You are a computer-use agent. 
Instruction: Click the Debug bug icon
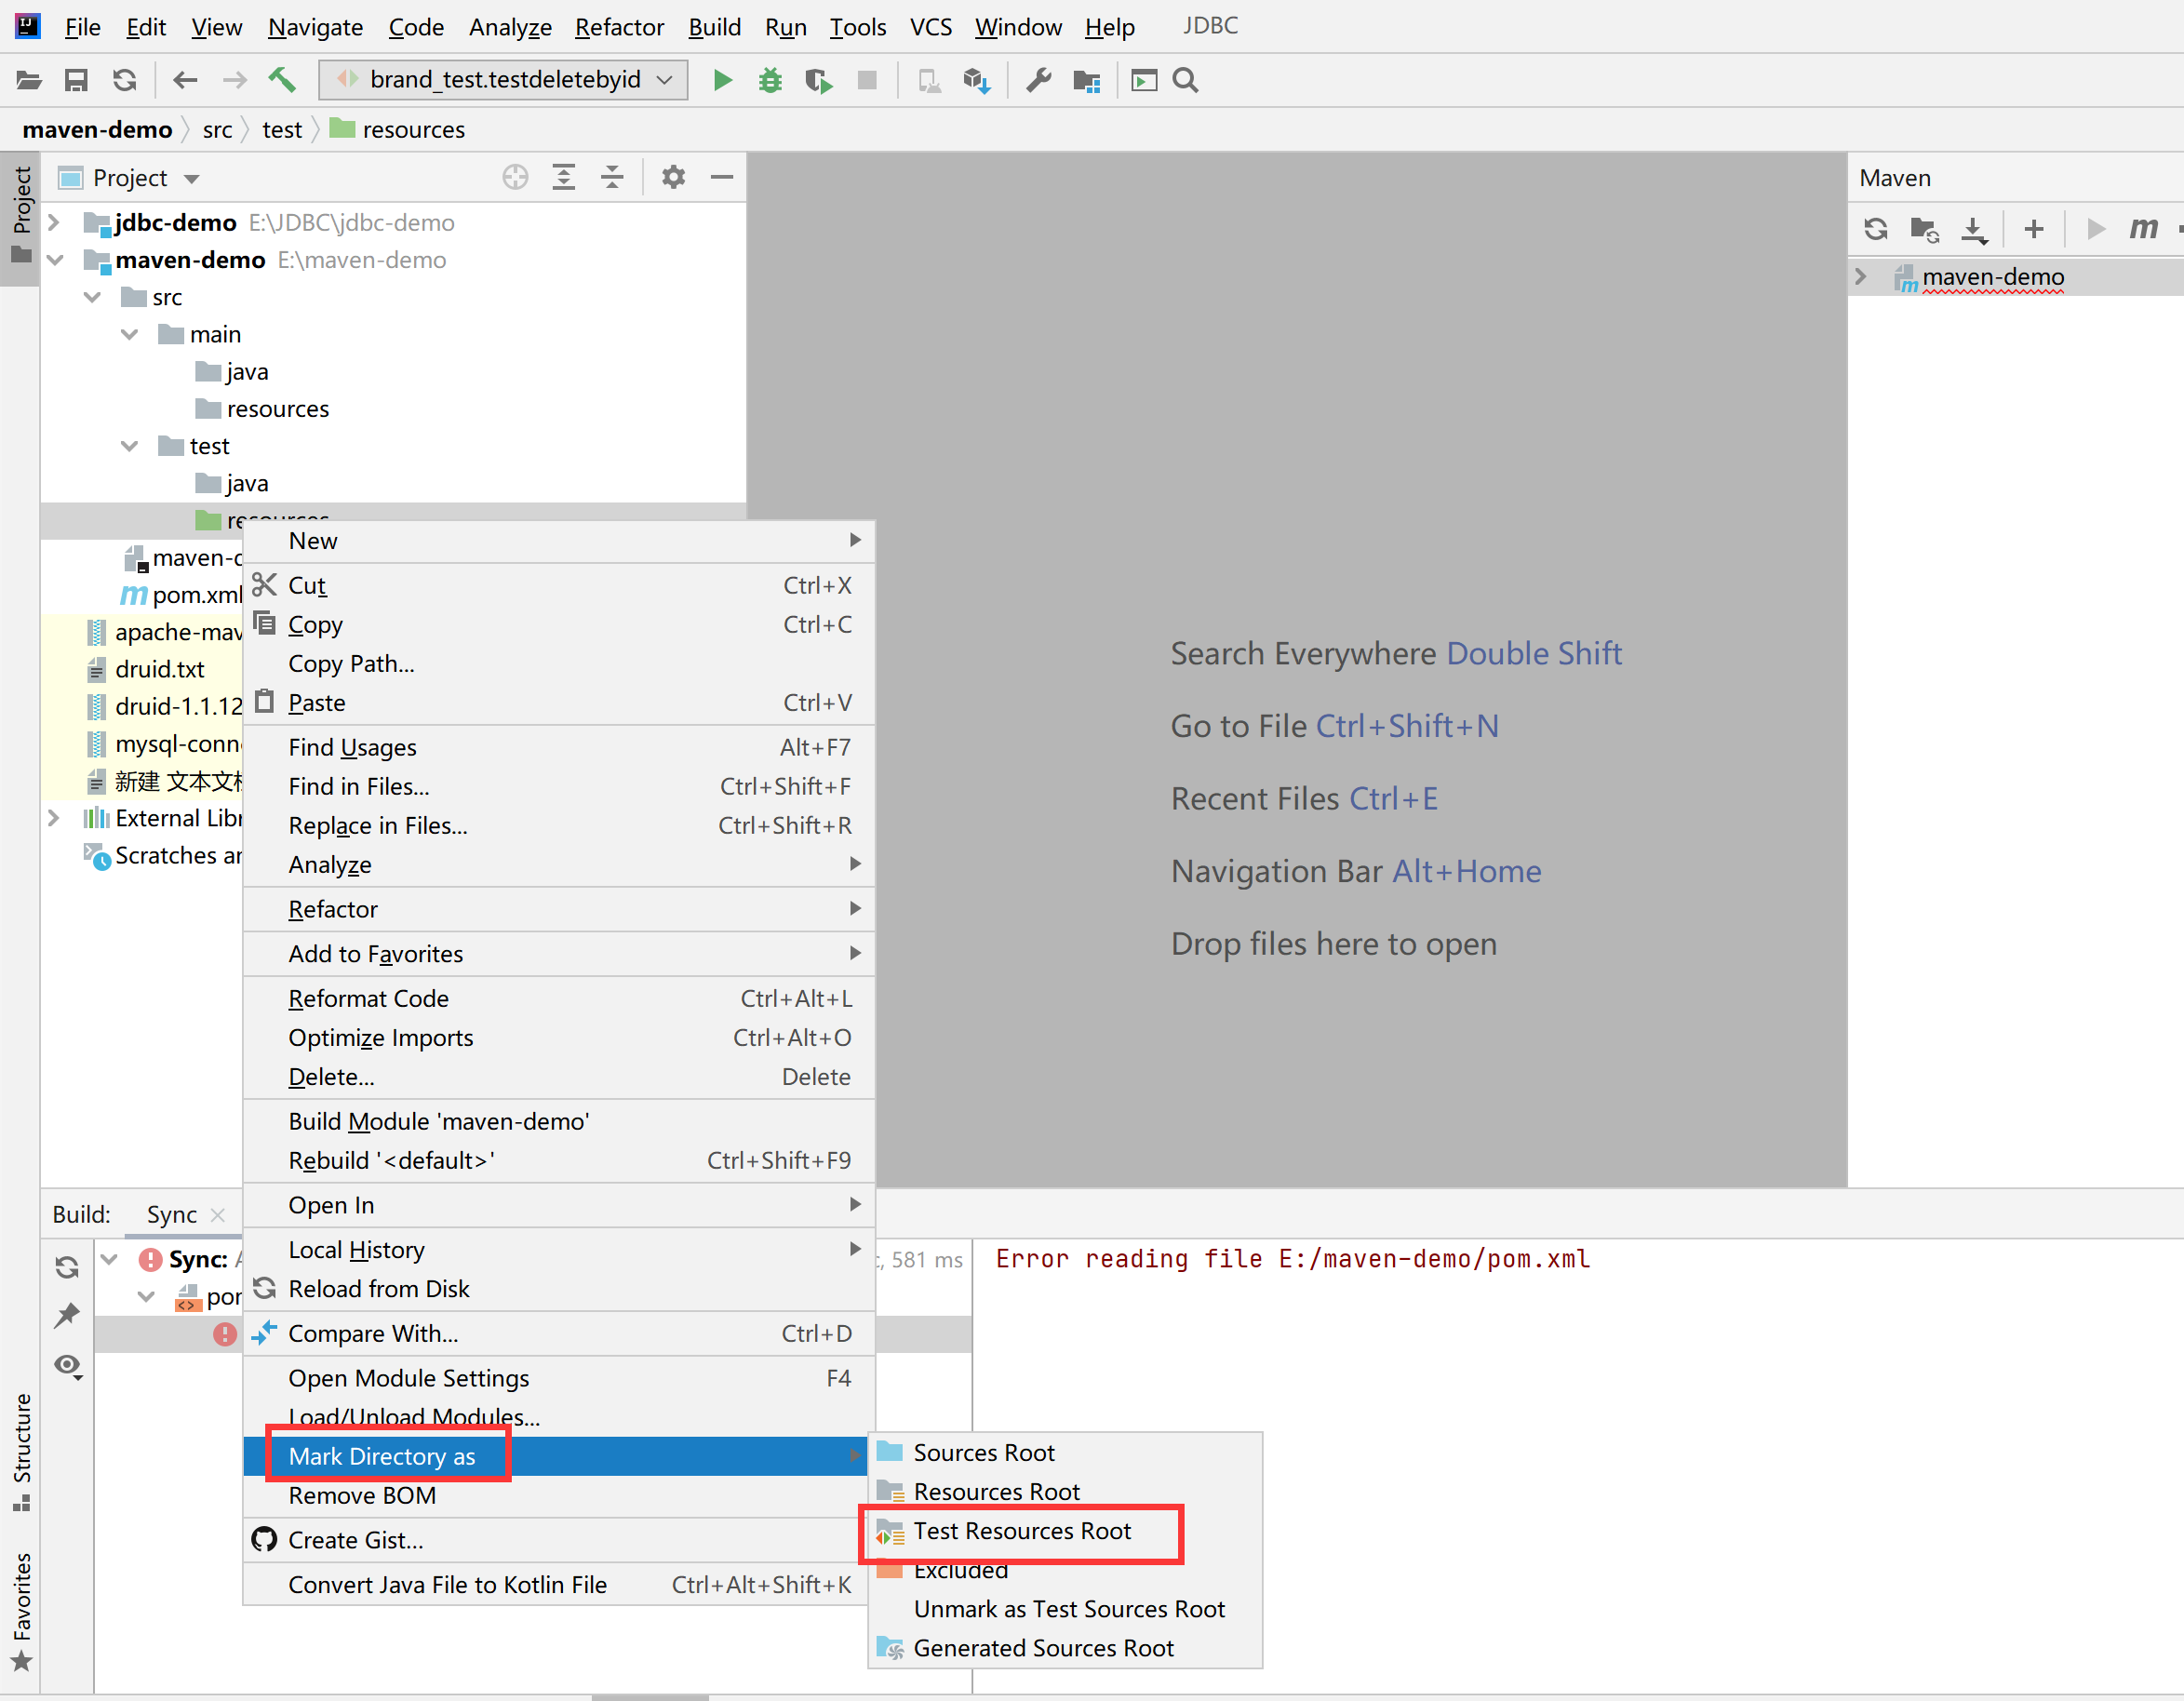[x=770, y=80]
